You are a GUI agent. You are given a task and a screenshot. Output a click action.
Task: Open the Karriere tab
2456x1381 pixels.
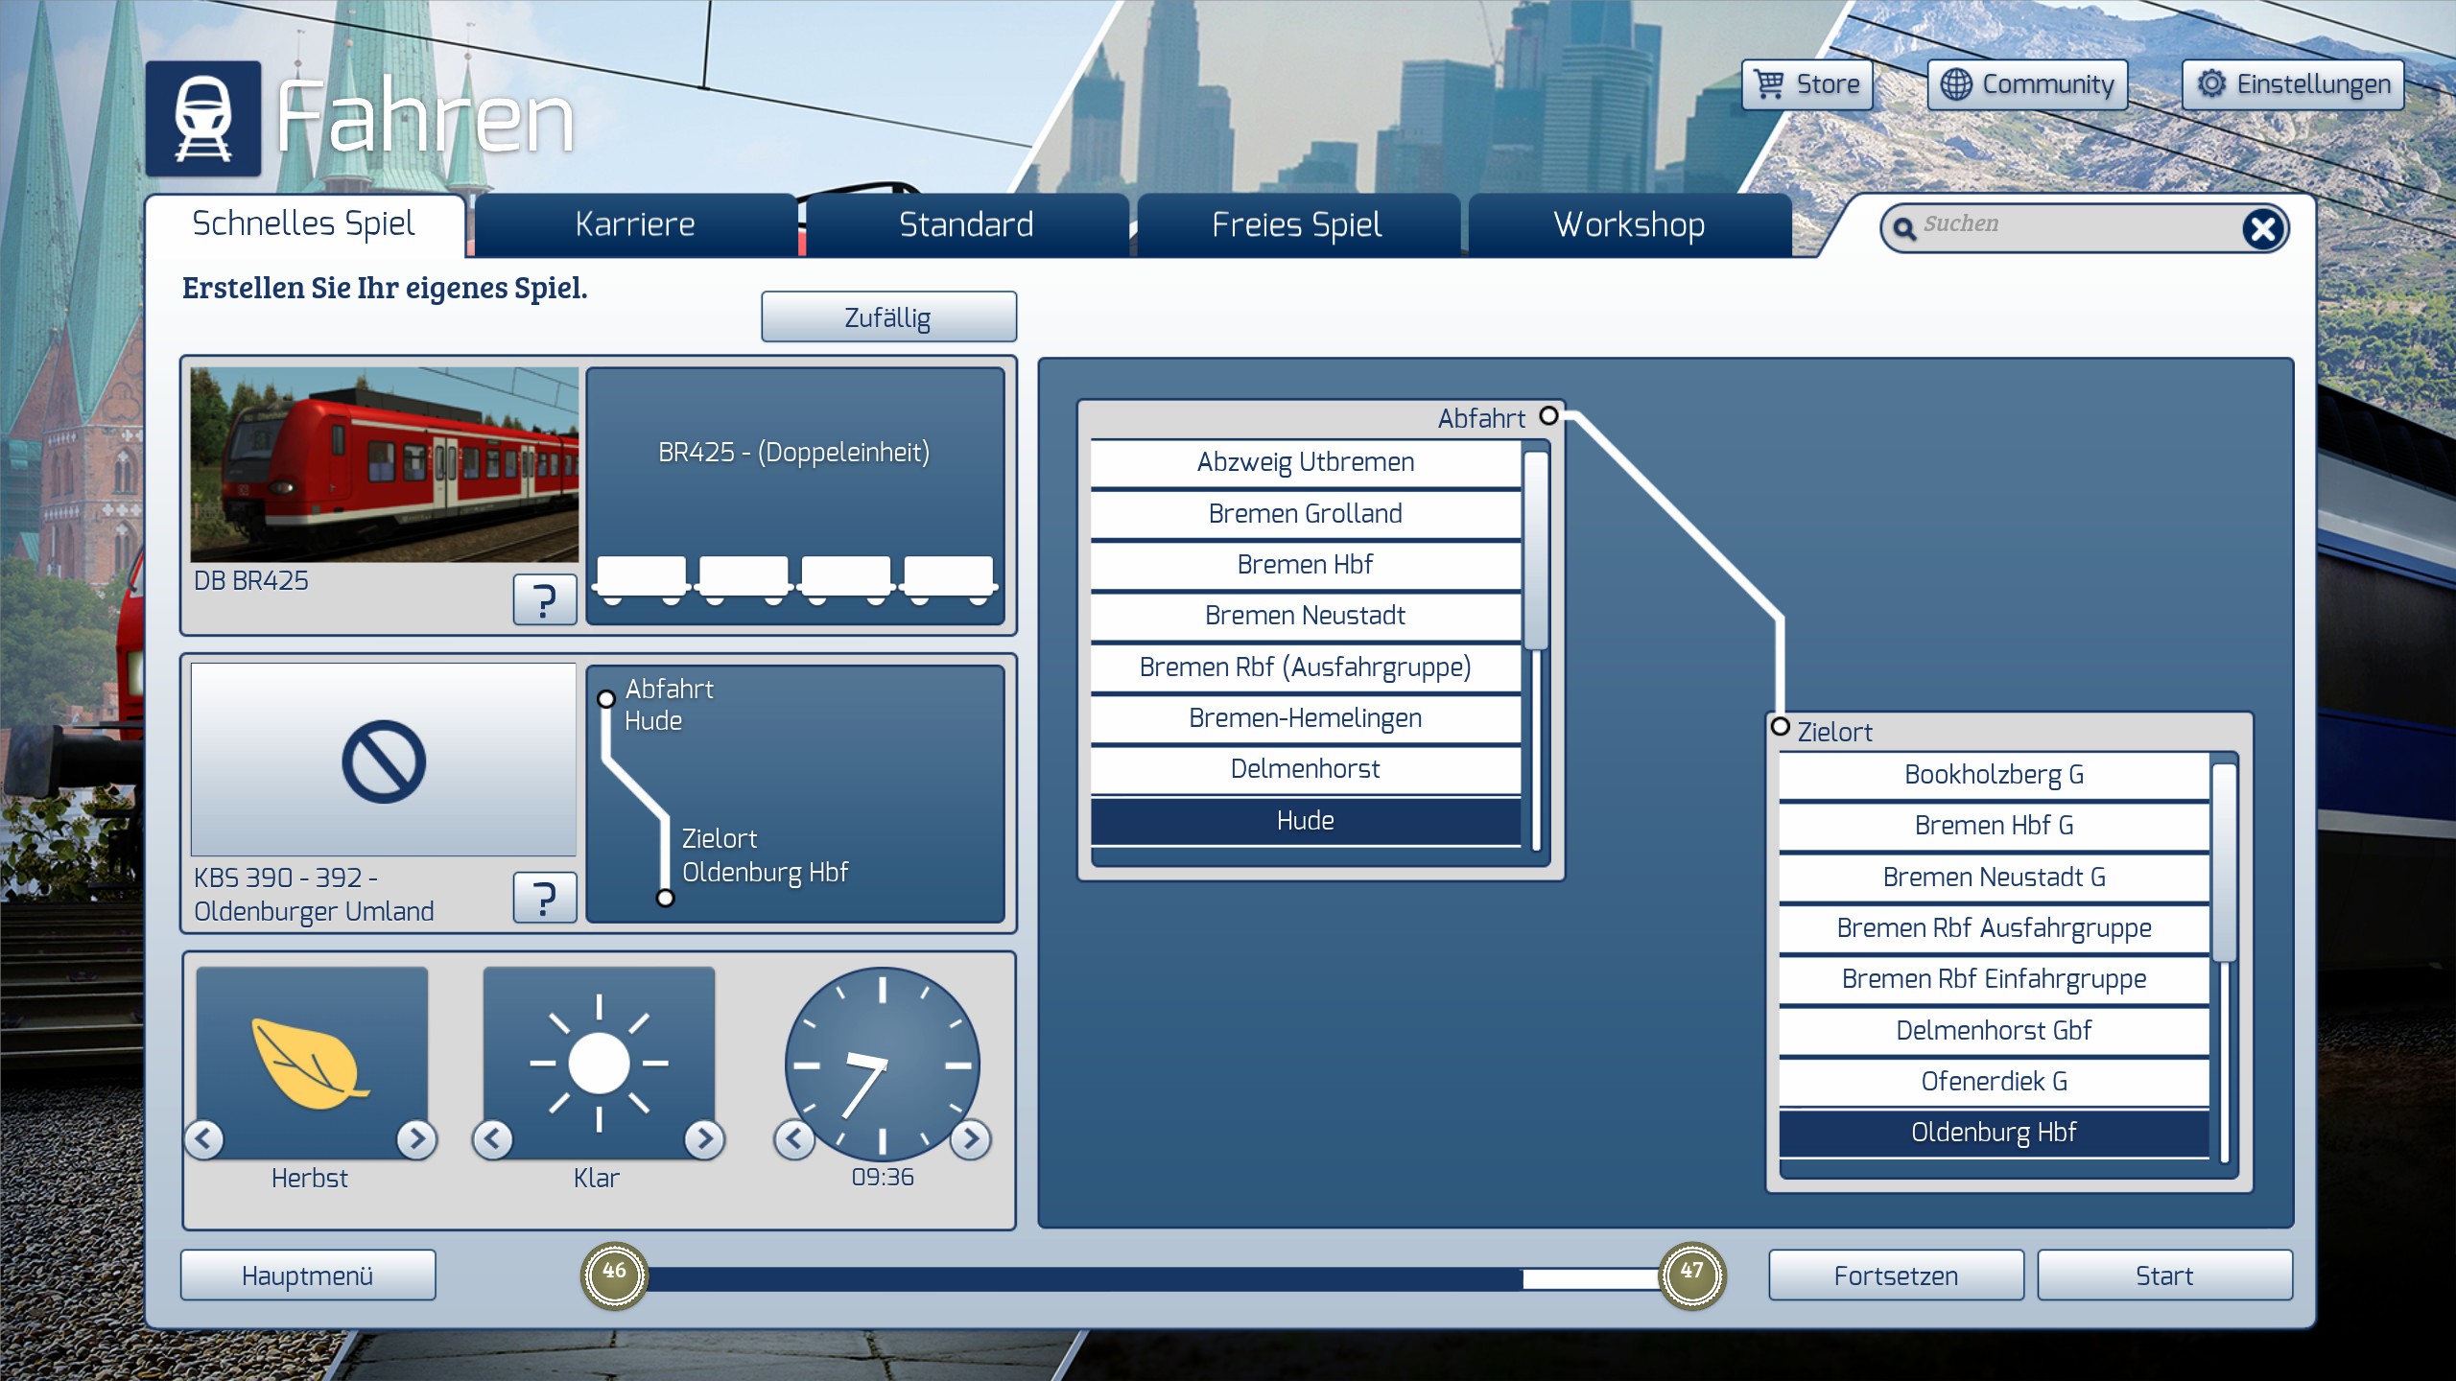coord(635,225)
